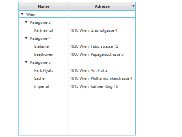Click address 1015 Wien, Kärtner Ring 16
The height and width of the screenshot is (137, 182).
pyautogui.click(x=94, y=86)
